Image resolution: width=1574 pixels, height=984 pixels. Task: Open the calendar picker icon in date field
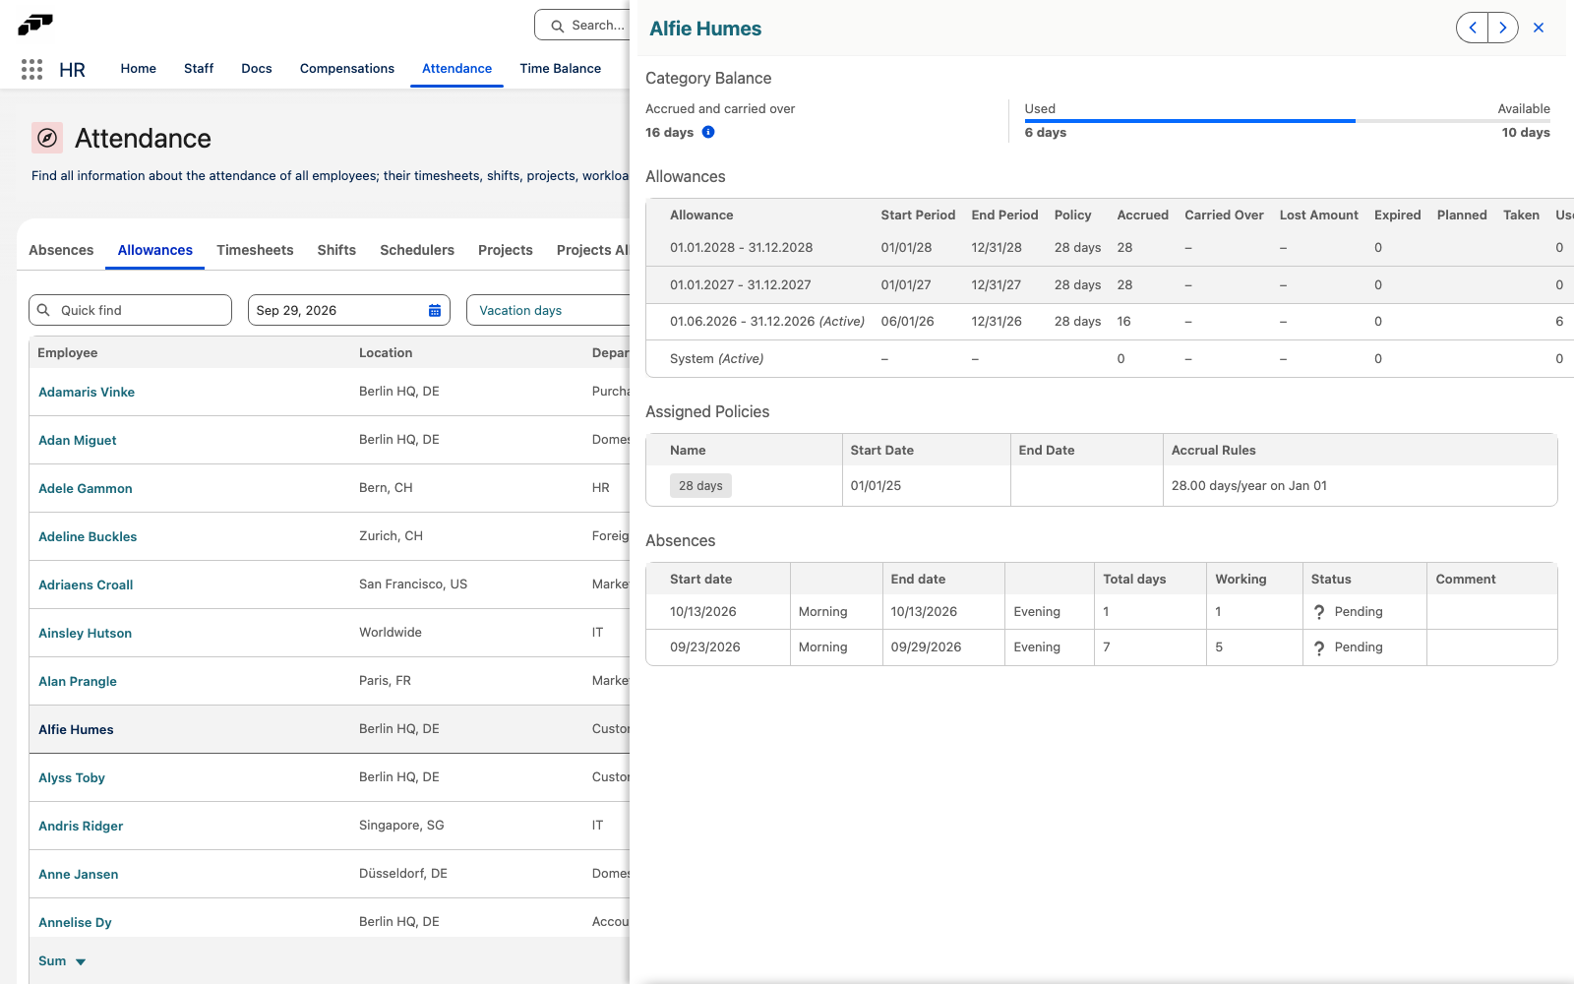pyautogui.click(x=435, y=310)
